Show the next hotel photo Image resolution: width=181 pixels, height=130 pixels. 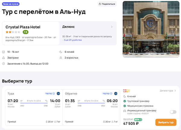176,29
